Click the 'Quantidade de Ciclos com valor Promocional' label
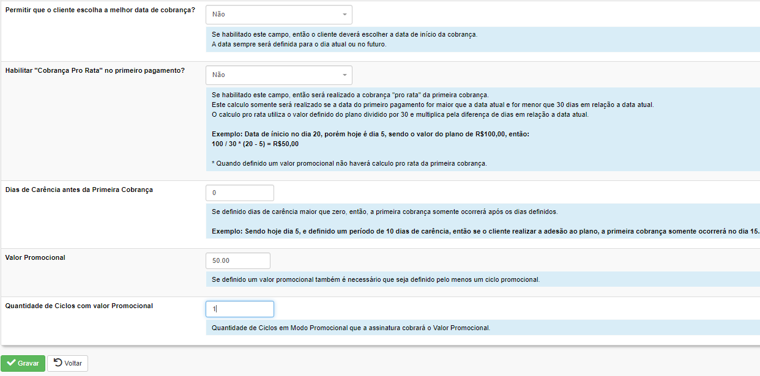This screenshot has height=376, width=760. (x=79, y=306)
